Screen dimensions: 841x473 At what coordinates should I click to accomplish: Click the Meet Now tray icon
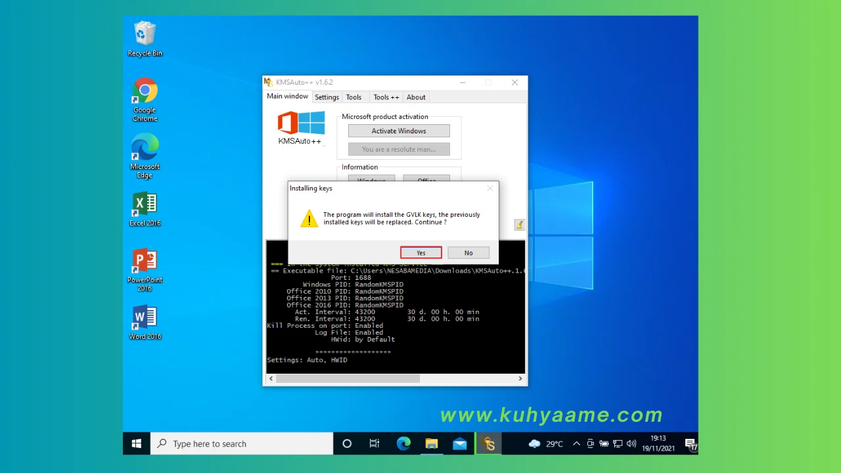[591, 443]
